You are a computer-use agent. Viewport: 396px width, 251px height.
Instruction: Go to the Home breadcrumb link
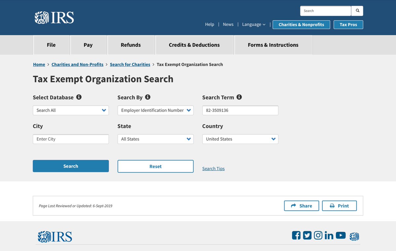(39, 64)
